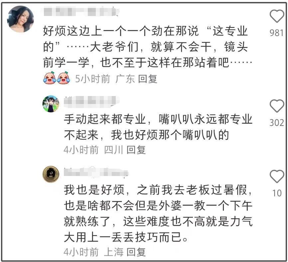Image resolution: width=288 pixels, height=262 pixels.
Task: Open the dark round avatar of Shanghai commenter
Action: tap(51, 174)
